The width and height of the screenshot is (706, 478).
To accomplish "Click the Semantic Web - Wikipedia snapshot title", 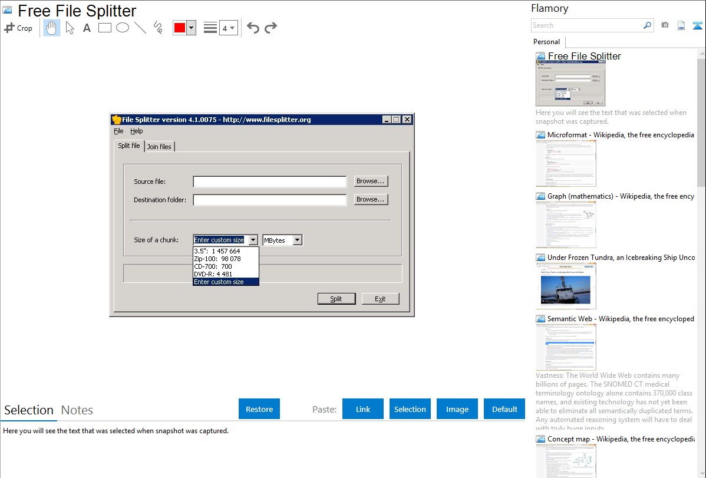I will click(x=621, y=319).
